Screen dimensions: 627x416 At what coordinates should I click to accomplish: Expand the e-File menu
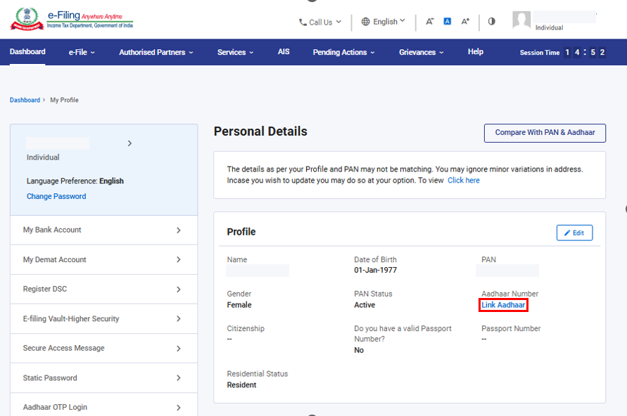[x=82, y=52]
